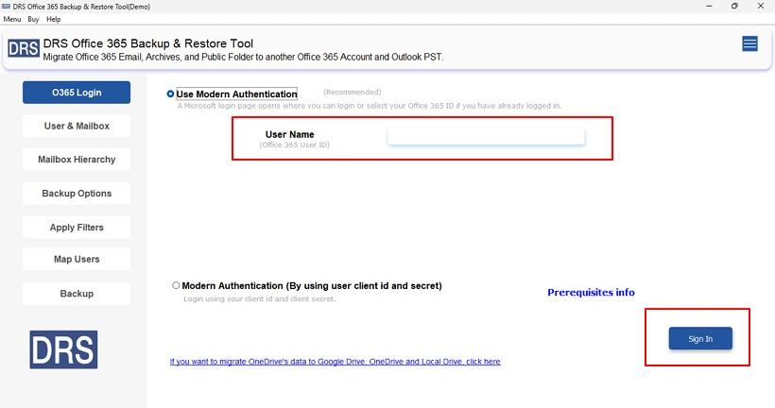
Task: Click "Login using your client id" description
Action: coord(260,298)
